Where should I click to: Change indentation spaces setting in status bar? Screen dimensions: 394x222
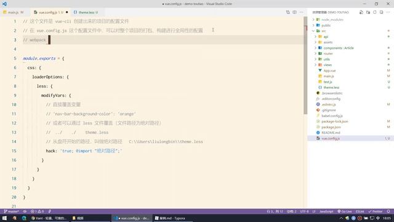292,212
